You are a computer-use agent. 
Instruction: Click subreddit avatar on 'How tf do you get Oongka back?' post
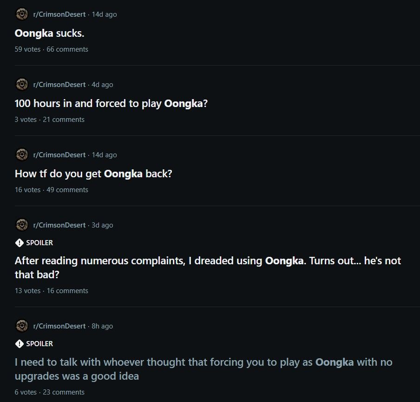point(21,155)
